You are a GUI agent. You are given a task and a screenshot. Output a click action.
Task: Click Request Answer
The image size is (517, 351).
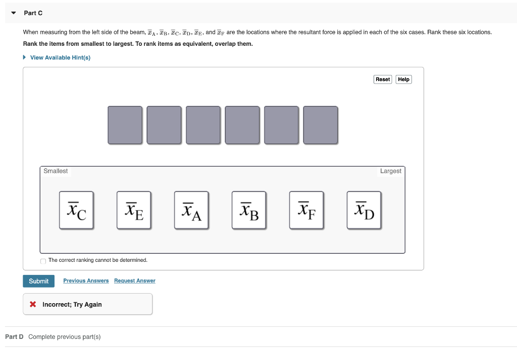click(134, 280)
